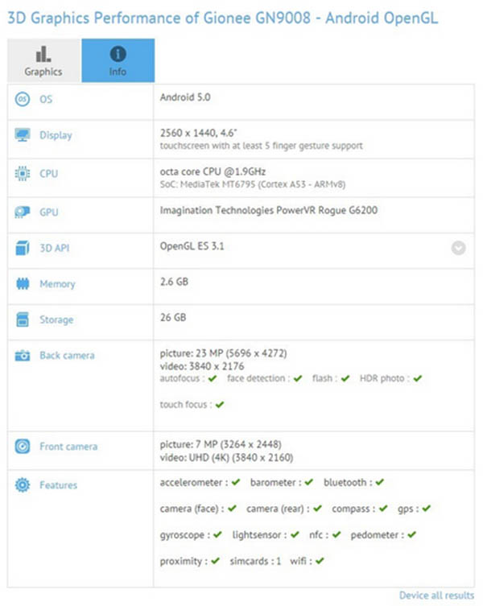This screenshot has width=483, height=606.
Task: Click the Features label
Action: [x=59, y=484]
